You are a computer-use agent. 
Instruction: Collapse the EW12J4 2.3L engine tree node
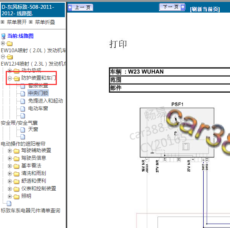tap(3, 56)
